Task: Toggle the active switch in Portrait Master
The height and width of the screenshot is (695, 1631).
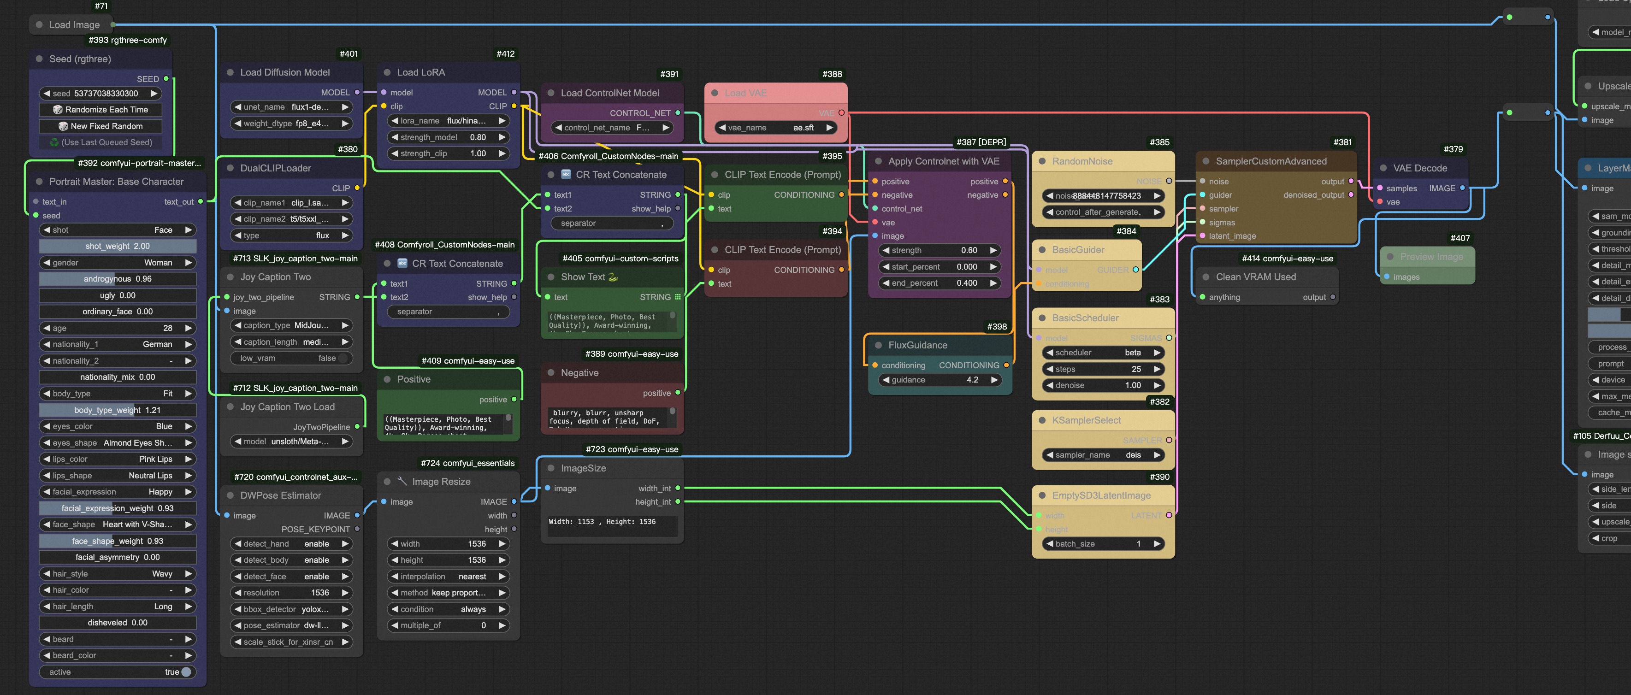Action: (186, 672)
